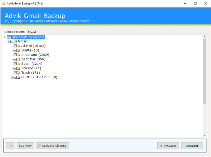Minimize the Advik Gmail Backup window
Viewport: 211px width, 157px height.
[185, 4]
